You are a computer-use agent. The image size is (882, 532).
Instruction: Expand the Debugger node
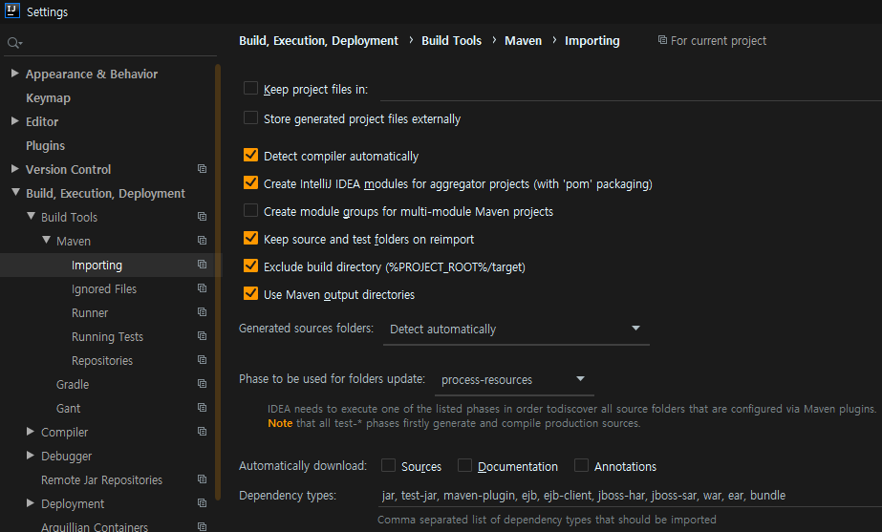31,456
